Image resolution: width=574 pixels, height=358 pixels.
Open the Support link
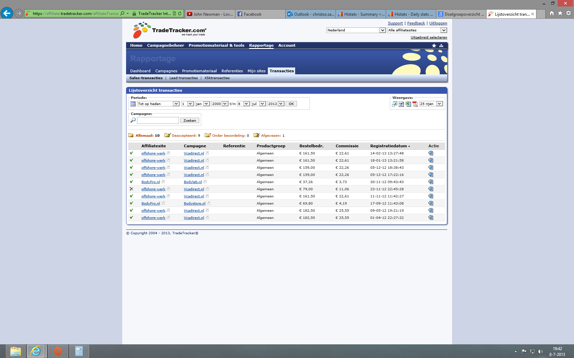tap(395, 23)
